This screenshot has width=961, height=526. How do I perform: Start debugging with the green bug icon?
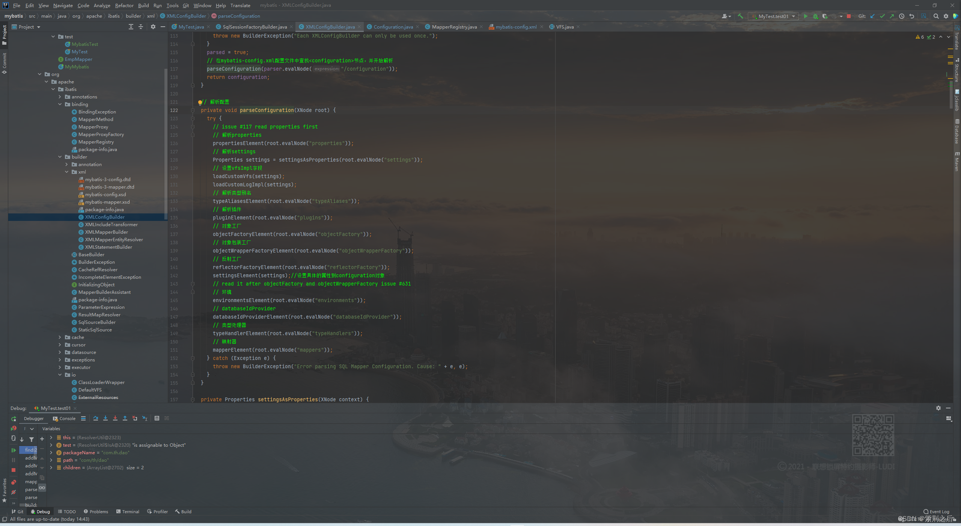(x=815, y=16)
